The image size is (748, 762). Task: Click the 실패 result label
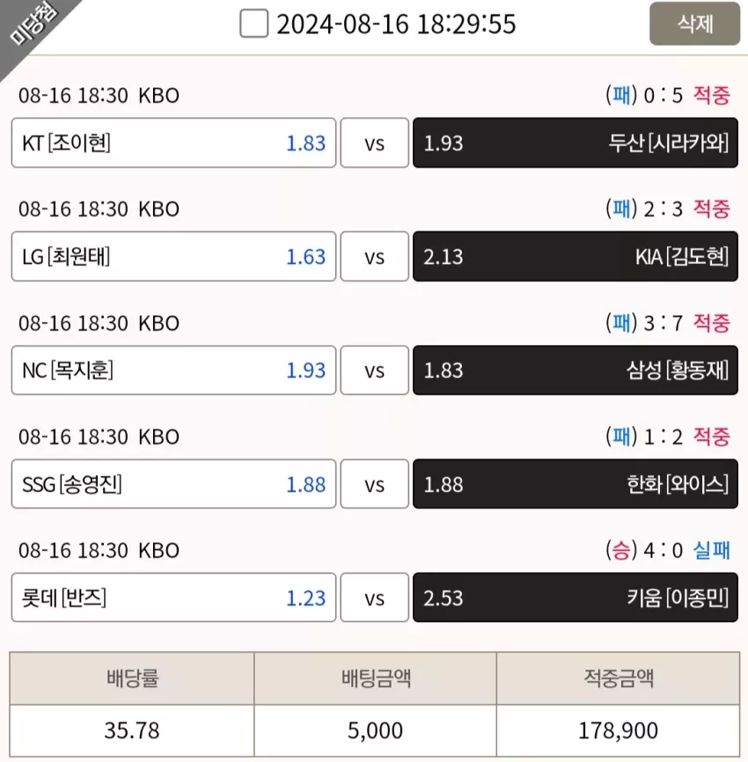click(x=711, y=550)
